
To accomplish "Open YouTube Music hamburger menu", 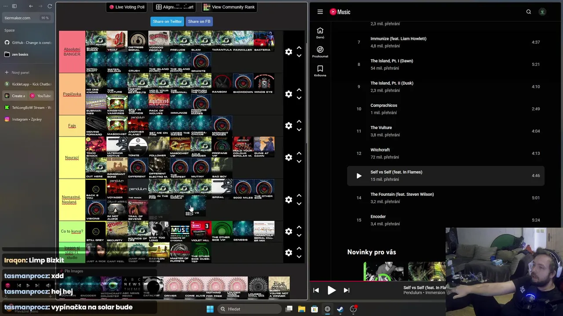I will [320, 12].
